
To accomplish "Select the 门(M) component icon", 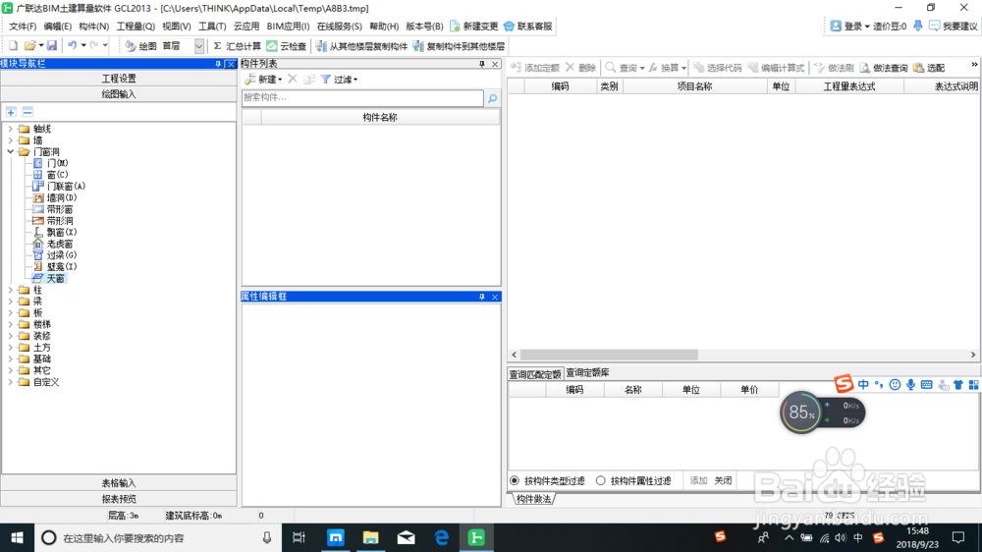I will (37, 163).
